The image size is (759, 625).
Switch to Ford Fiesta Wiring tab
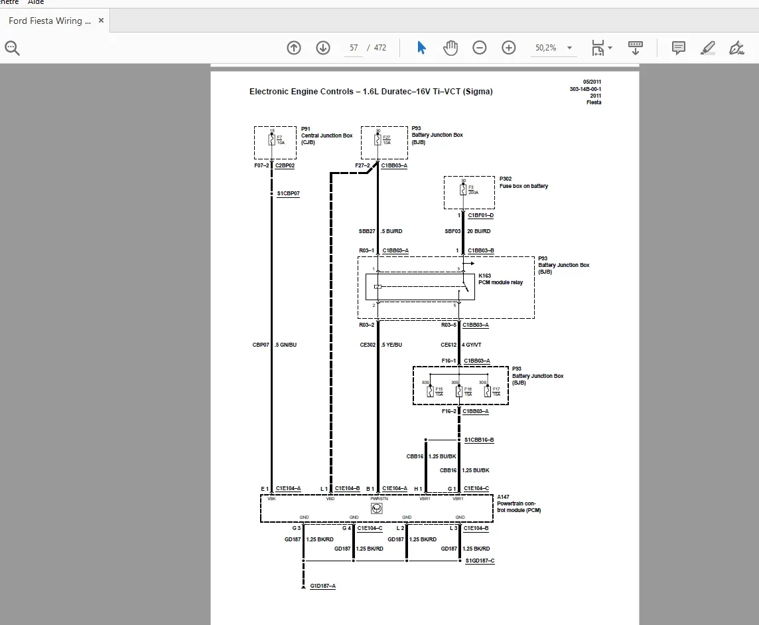click(x=49, y=21)
